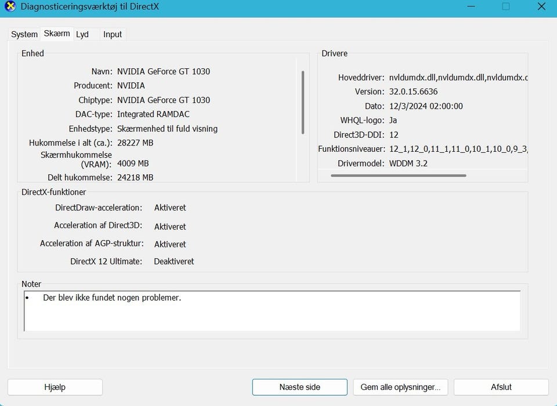Click the Navn value NVIDIA GeForce GT 1030
This screenshot has height=406, width=557.
(164, 72)
